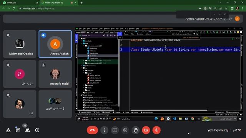The height and width of the screenshot is (138, 246).
Task: Open the Terminal tool window tab
Action: click(x=116, y=112)
